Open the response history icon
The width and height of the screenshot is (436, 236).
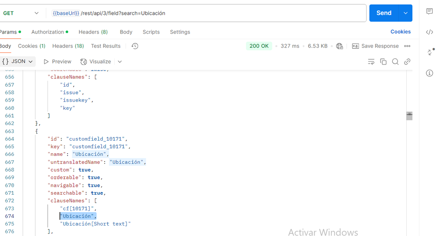[x=135, y=46]
